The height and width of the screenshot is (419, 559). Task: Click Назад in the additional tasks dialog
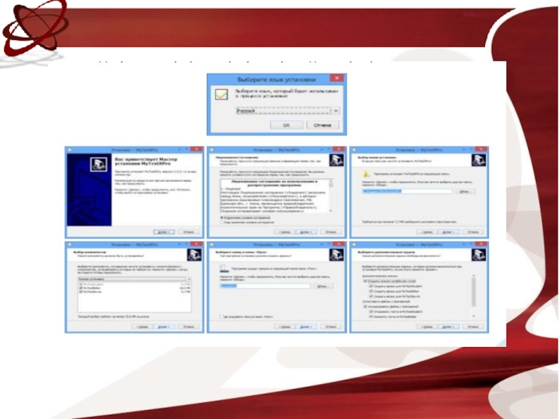click(x=427, y=326)
